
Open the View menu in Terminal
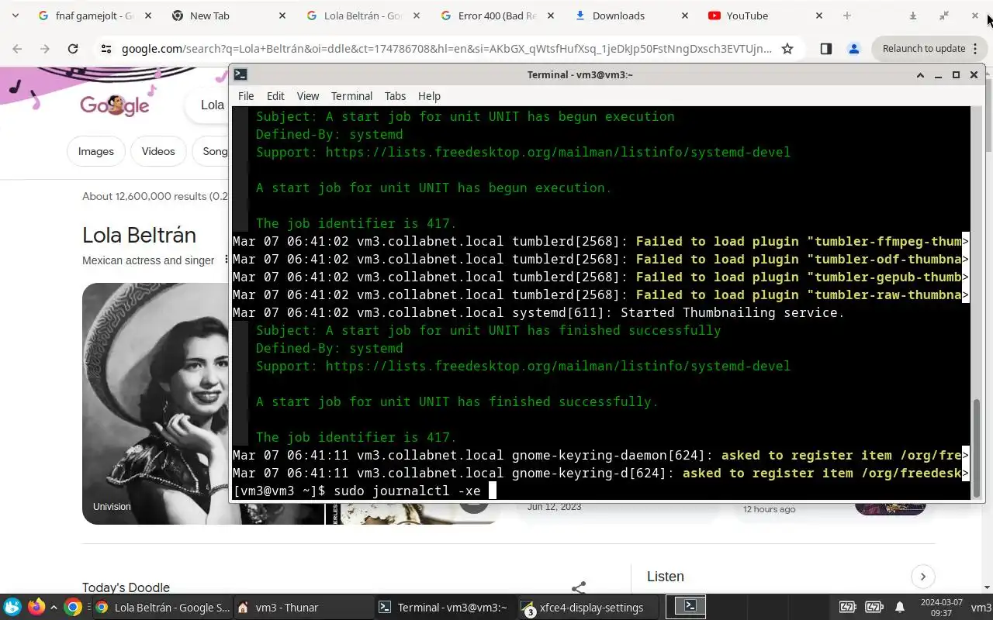pos(308,96)
